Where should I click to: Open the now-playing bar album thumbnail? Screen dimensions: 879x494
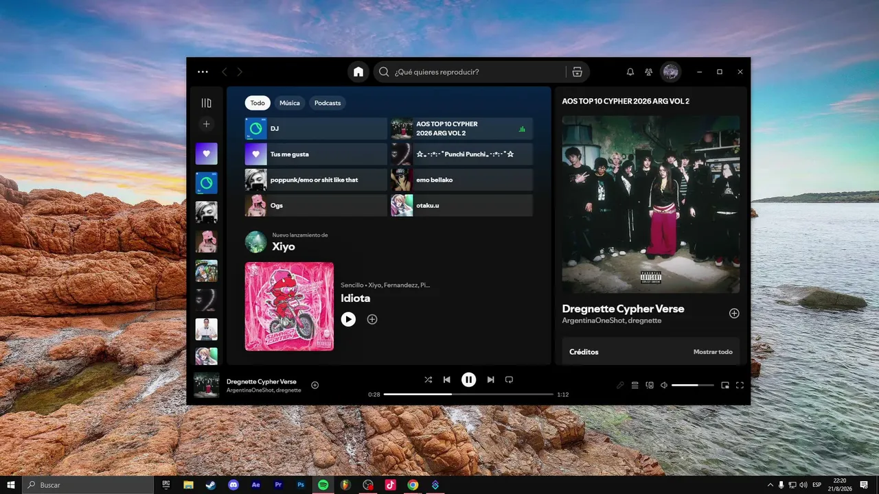[x=206, y=385]
